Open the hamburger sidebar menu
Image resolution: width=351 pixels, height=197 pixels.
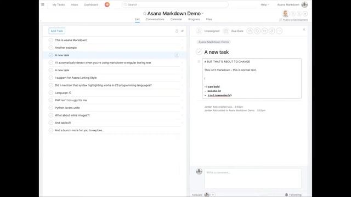coord(43,5)
